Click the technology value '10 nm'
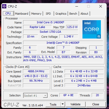The width and height of the screenshot is (109, 109). click(x=30, y=36)
